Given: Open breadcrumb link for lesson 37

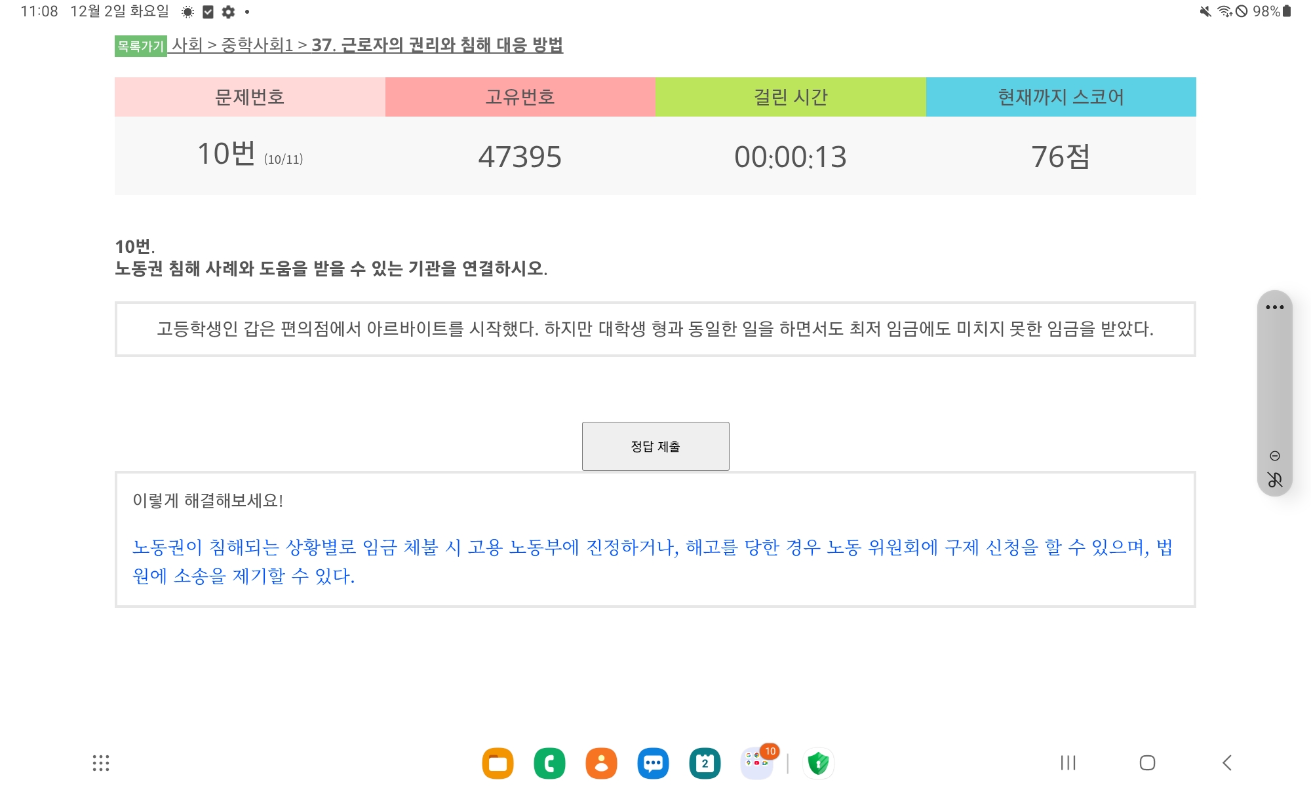Looking at the screenshot, I should (x=437, y=45).
